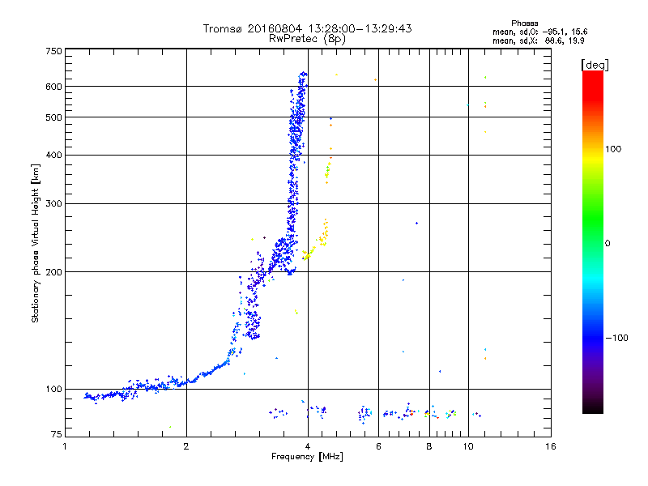Screen dimensions: 648x486
Task: Click the x-axis tick label '1'
Action: [x=65, y=446]
